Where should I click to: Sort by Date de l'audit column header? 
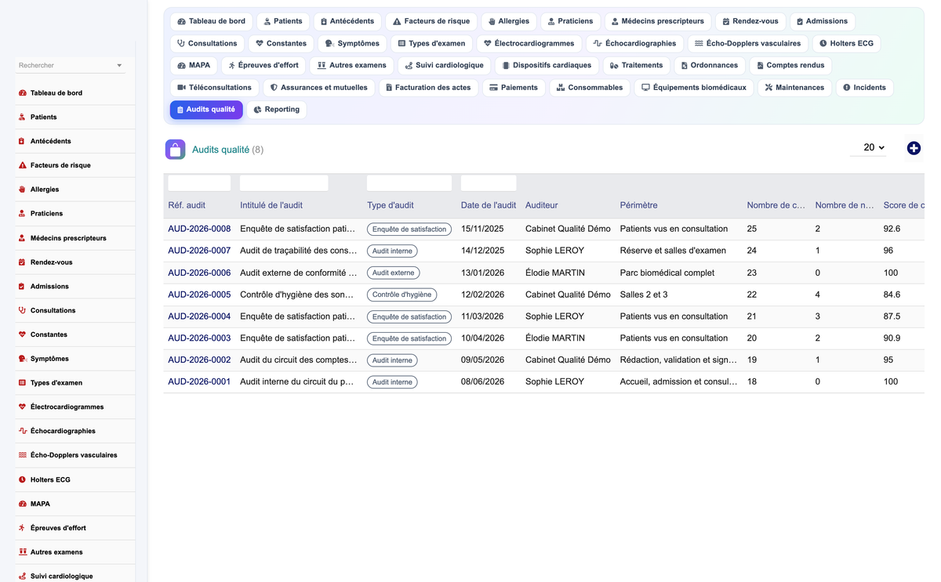[x=489, y=205]
